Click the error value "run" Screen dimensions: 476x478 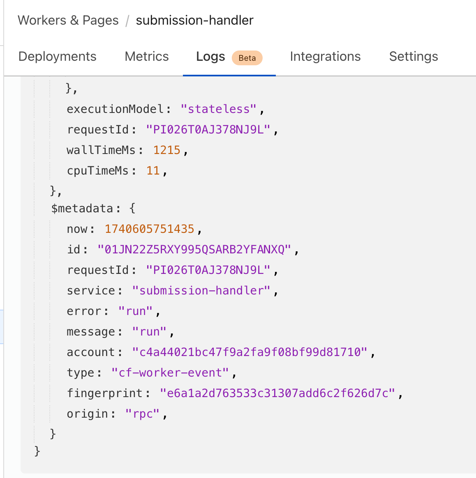click(136, 311)
